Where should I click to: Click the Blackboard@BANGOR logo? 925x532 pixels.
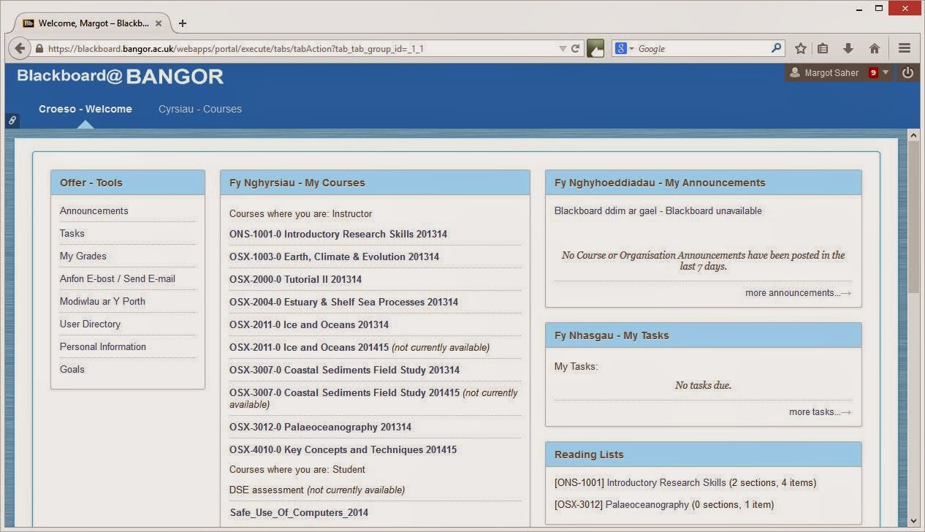(120, 76)
